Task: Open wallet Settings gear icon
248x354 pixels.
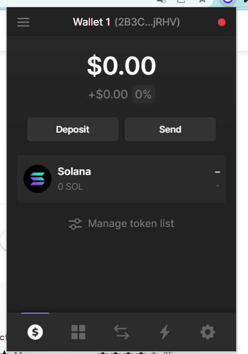Action: click(208, 332)
